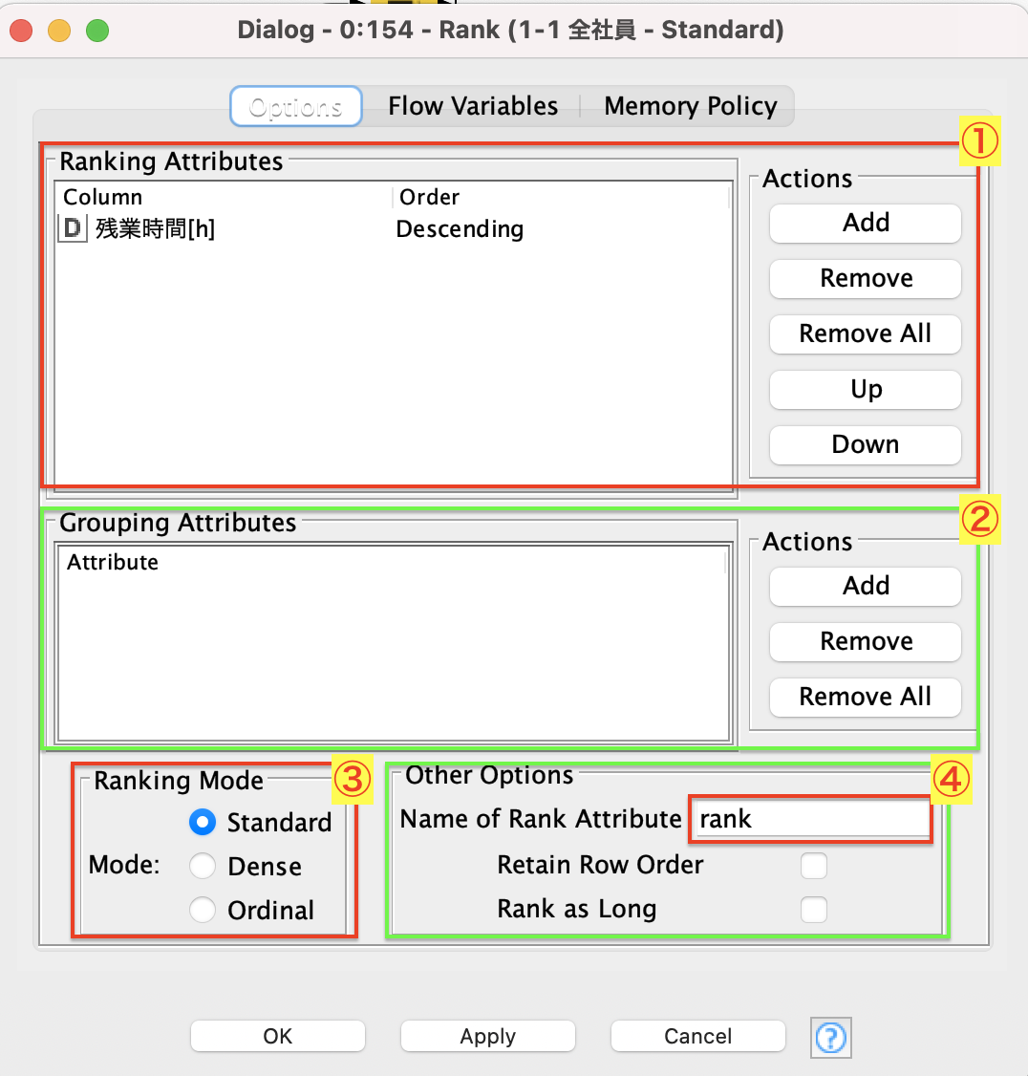Open the help question mark icon
This screenshot has height=1076, width=1028.
(831, 1037)
